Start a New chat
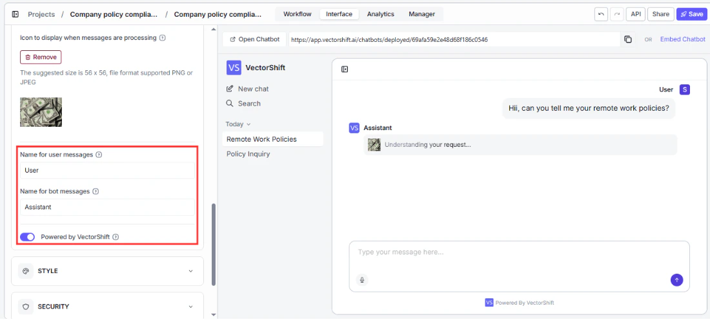 [x=247, y=89]
